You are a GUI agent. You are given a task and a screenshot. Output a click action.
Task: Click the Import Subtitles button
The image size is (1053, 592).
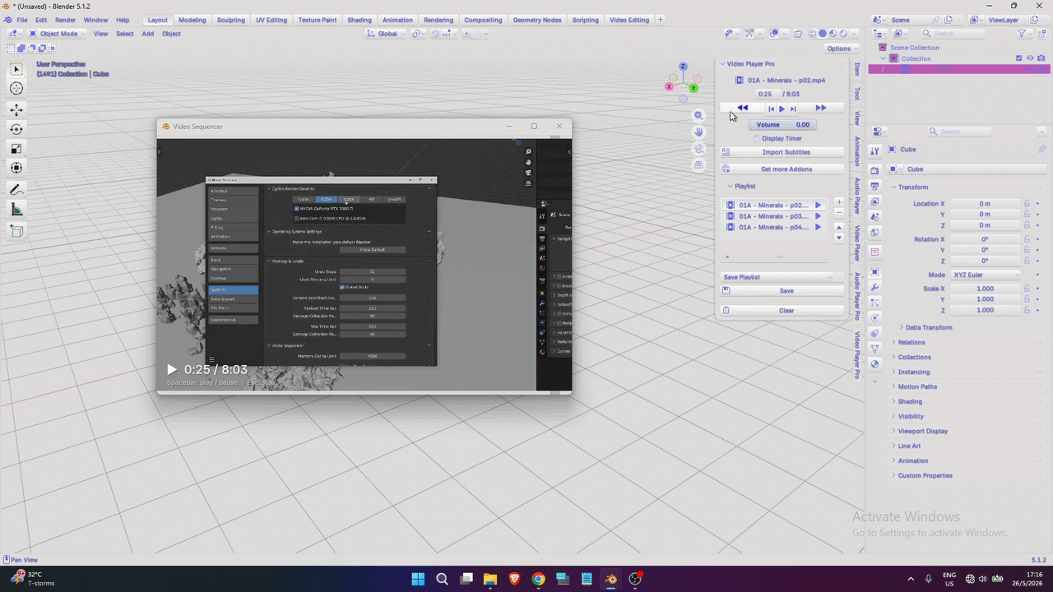(x=782, y=152)
